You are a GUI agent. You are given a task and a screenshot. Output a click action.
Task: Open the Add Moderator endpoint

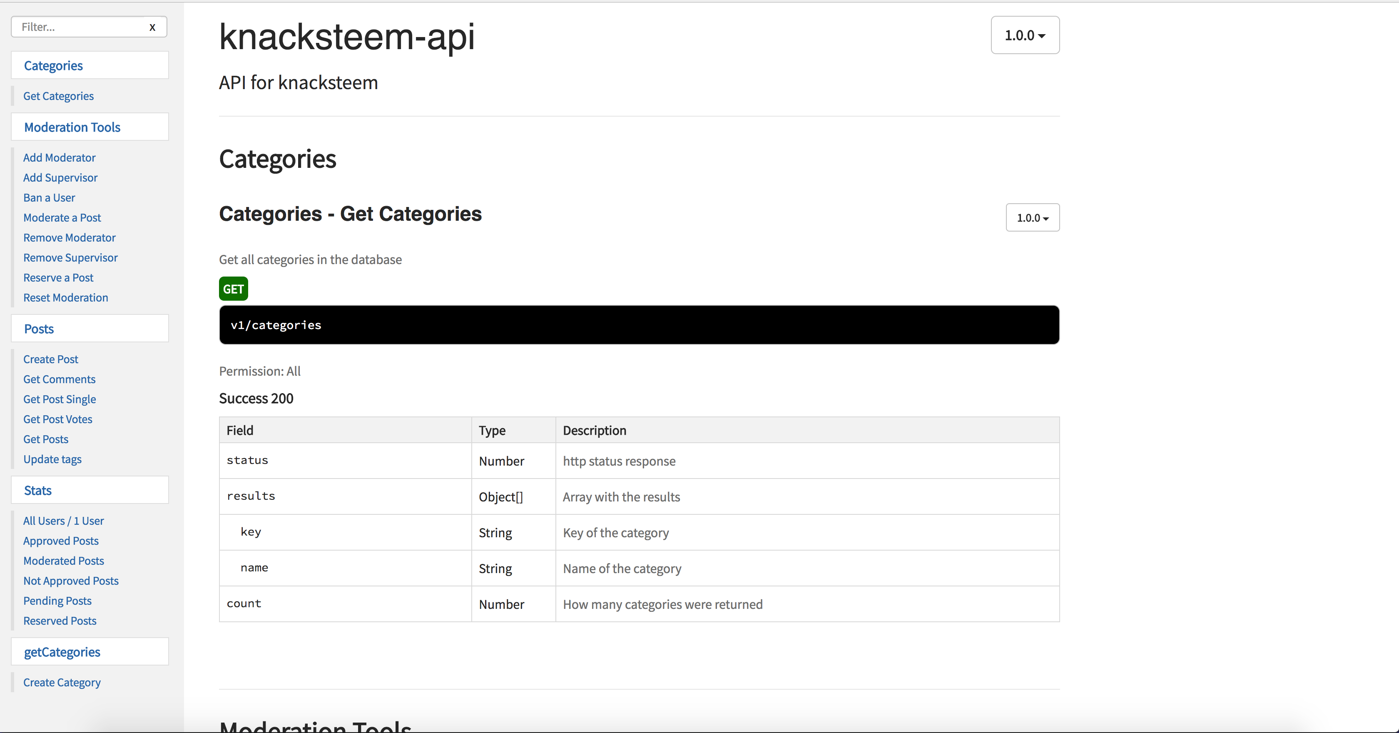click(x=59, y=157)
